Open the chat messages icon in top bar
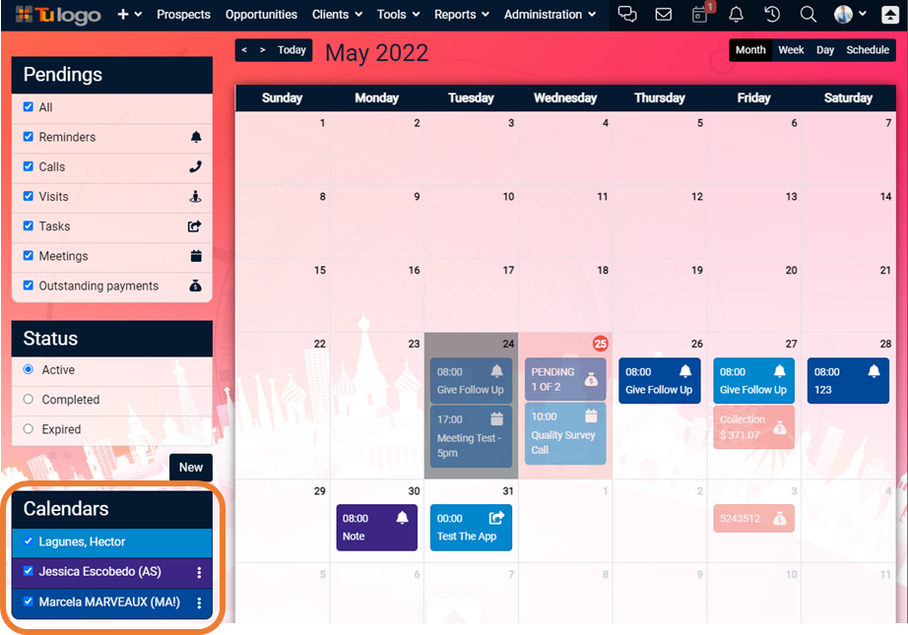 coord(627,14)
